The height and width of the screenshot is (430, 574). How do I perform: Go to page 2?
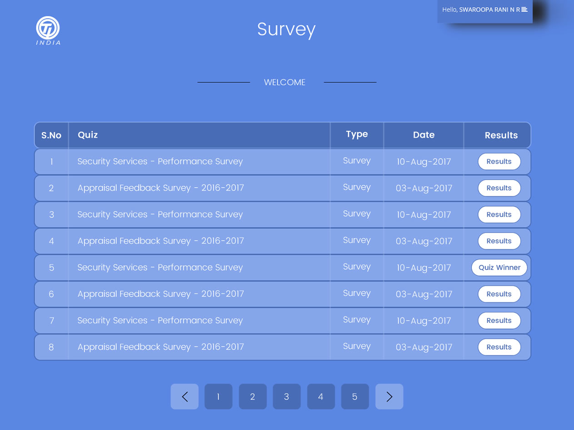[x=253, y=396]
